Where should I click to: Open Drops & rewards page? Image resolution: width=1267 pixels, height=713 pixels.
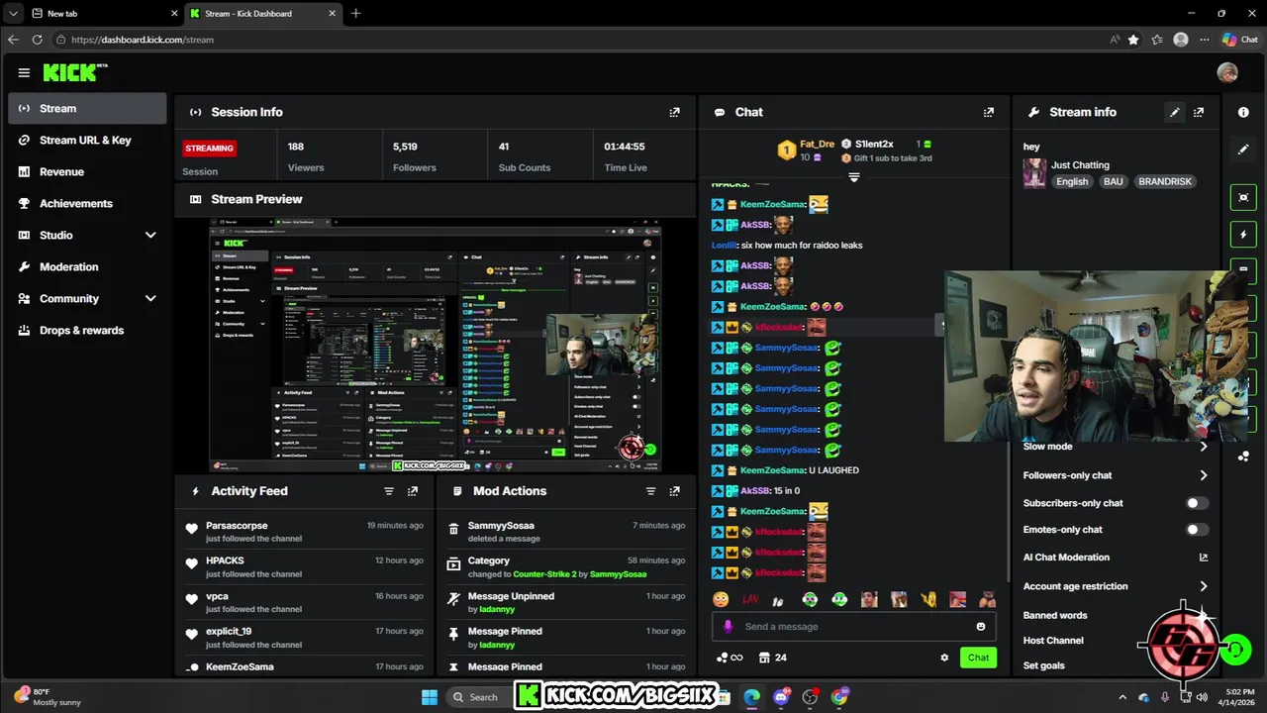(x=87, y=330)
